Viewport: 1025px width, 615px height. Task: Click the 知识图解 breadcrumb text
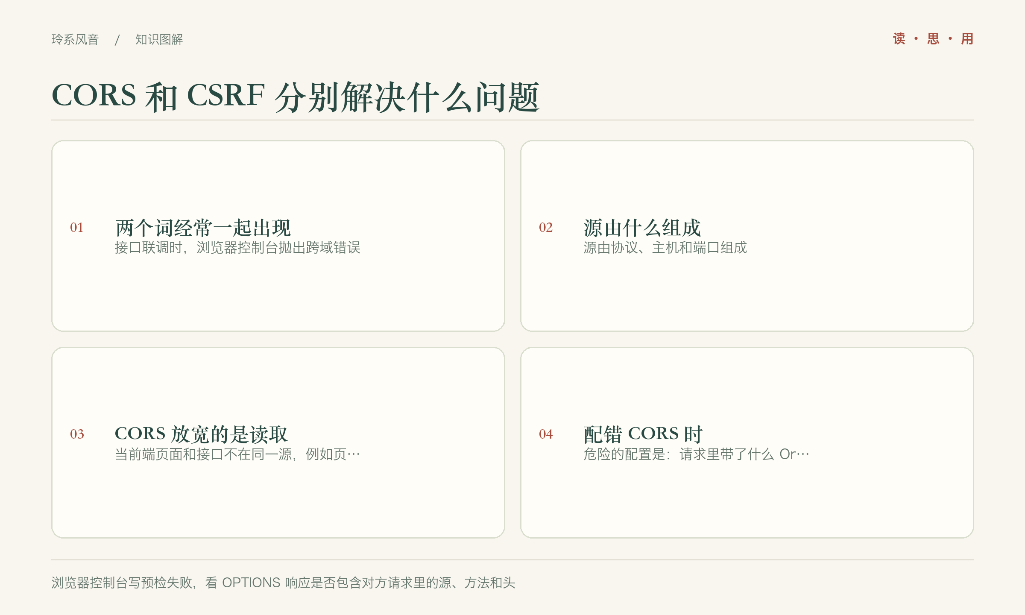click(159, 39)
